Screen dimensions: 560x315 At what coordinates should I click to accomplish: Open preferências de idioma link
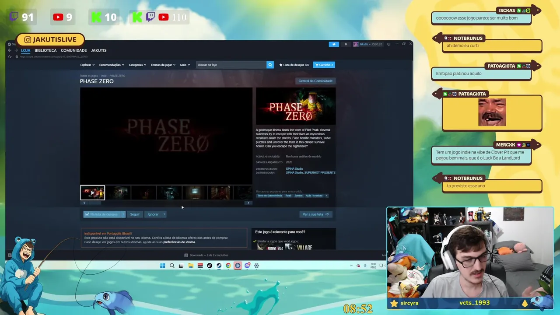click(x=179, y=242)
